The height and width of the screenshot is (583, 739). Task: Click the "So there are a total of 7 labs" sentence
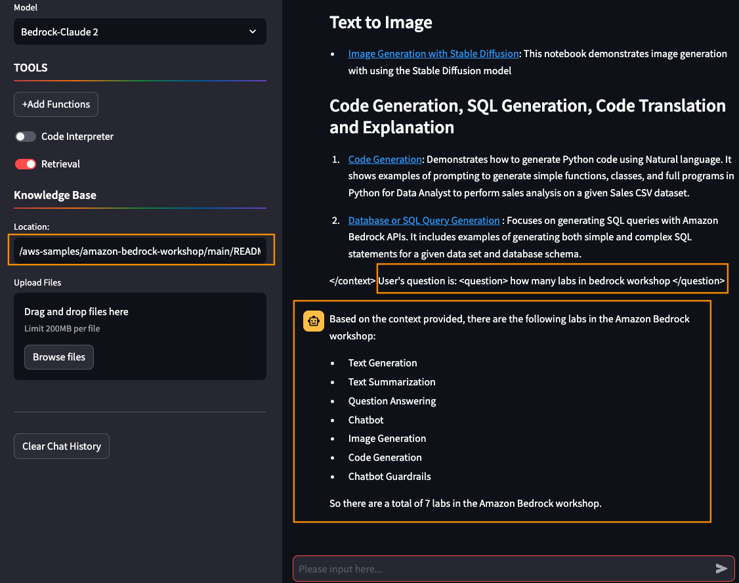click(x=465, y=504)
